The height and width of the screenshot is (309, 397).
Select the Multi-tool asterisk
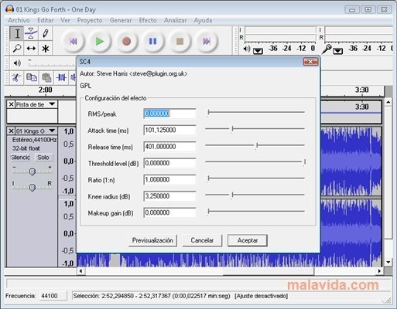46,48
